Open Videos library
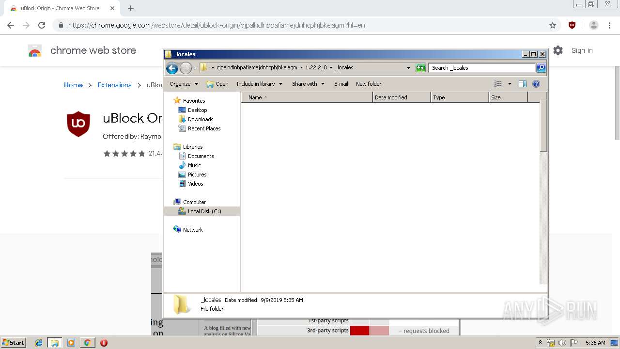This screenshot has height=349, width=620. point(191,184)
